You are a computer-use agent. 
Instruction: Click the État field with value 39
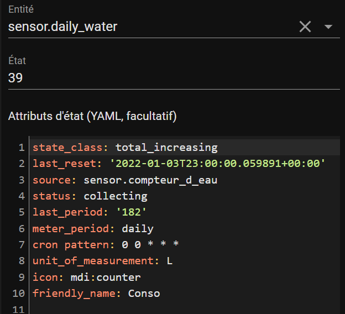tap(174, 78)
